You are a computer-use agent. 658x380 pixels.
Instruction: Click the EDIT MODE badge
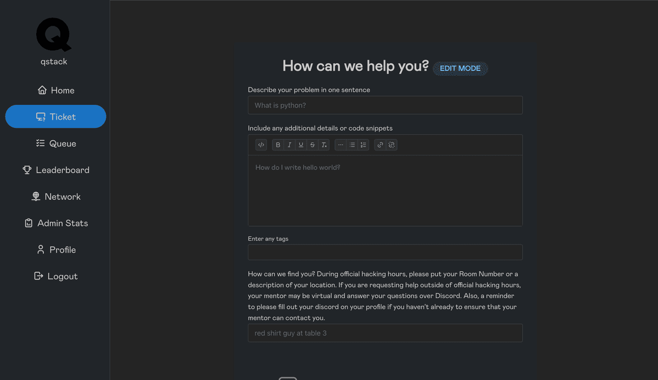tap(460, 69)
